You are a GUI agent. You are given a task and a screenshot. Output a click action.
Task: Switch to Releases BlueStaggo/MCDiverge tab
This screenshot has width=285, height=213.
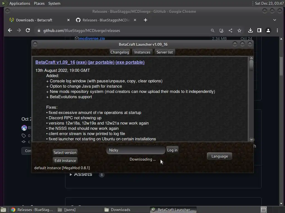[105, 20]
